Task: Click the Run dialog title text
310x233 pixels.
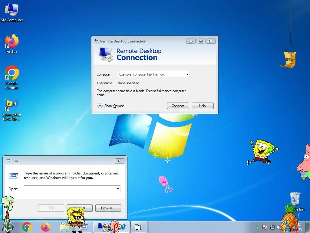Action: tap(15, 161)
